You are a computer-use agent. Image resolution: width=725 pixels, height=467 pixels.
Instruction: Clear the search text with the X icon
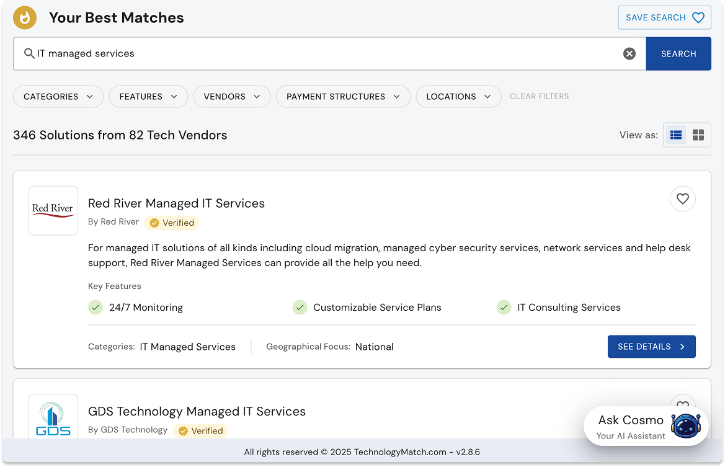click(x=629, y=53)
